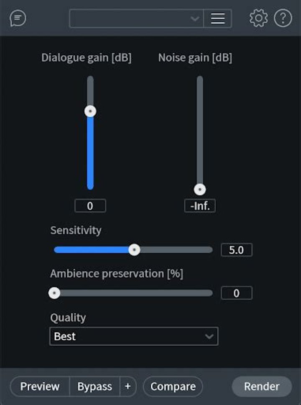Image resolution: width=301 pixels, height=405 pixels.
Task: Click top of Noise gain slider track
Action: [x=200, y=79]
